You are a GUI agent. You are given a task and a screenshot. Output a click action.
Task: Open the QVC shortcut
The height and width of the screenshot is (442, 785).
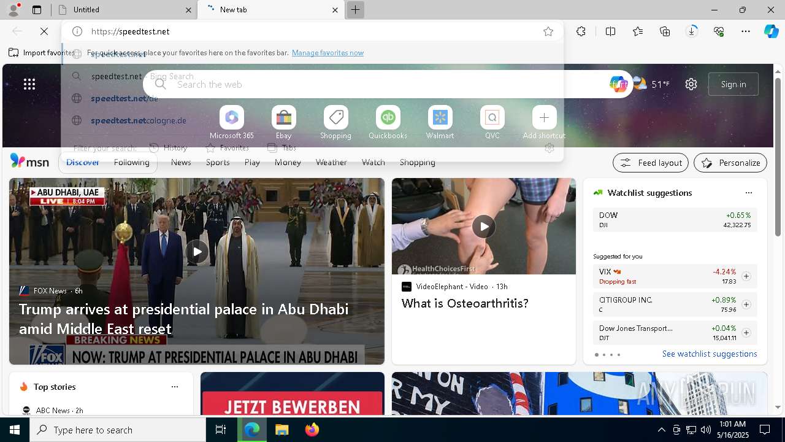[492, 123]
